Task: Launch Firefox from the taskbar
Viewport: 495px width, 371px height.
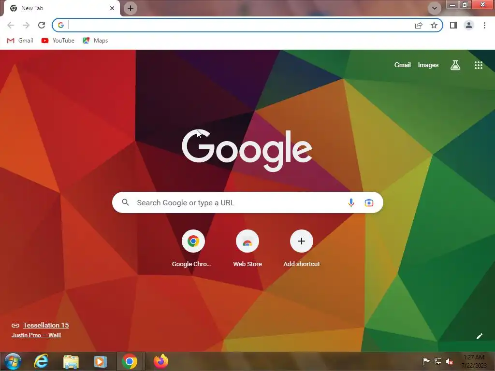Action: click(161, 361)
